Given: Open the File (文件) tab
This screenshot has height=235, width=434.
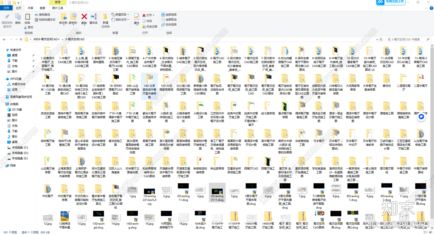Looking at the screenshot, I should pos(6,8).
